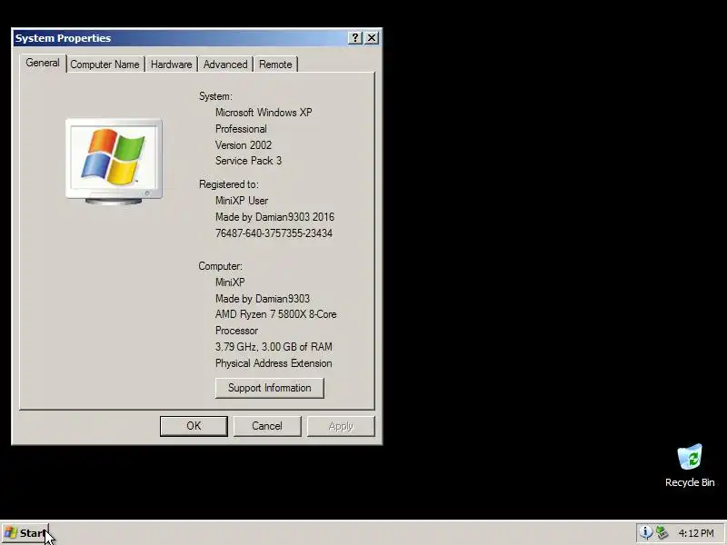Click 'Made by Damian9303 2016' text
Viewport: 727px width, 545px height.
click(x=275, y=217)
